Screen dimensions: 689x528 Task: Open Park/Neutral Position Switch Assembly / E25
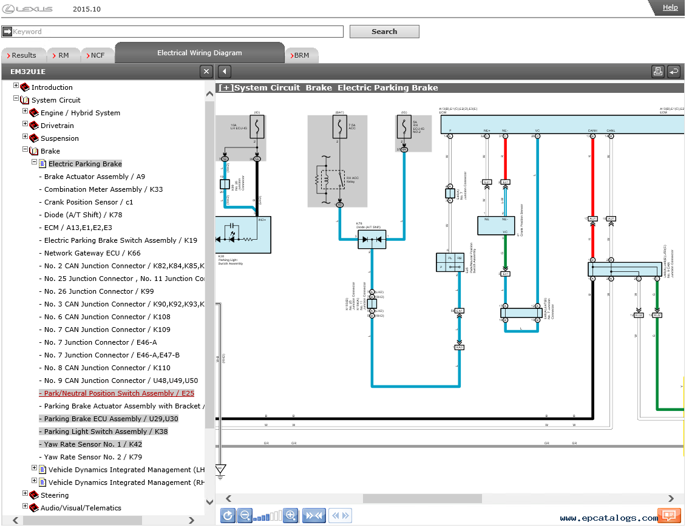pyautogui.click(x=117, y=393)
